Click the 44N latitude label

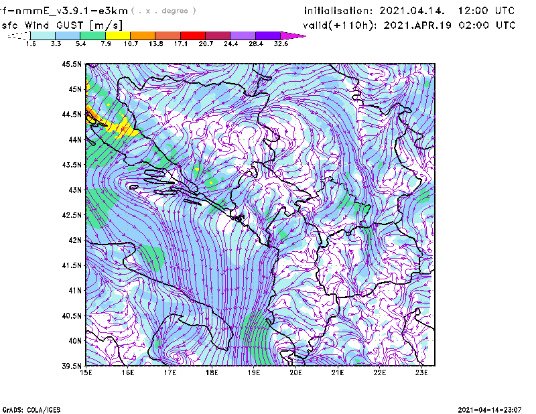[x=75, y=139]
